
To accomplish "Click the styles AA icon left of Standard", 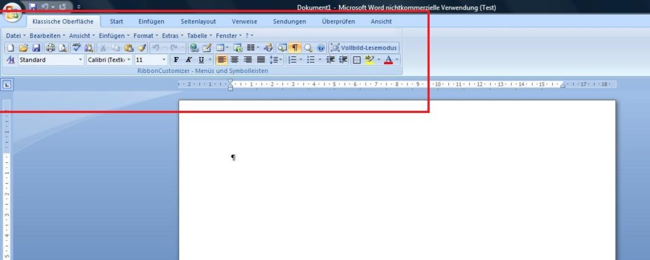I will (x=11, y=60).
